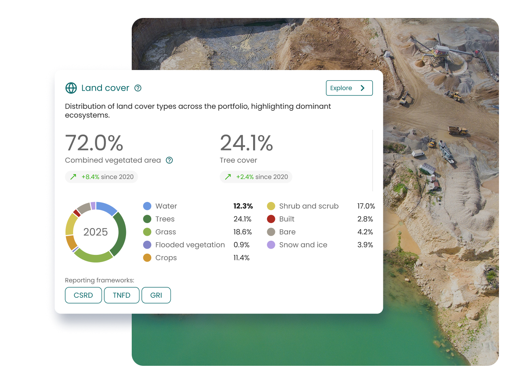Click the Shrub and scrub yellow swatch
507x375 pixels.
(x=271, y=206)
